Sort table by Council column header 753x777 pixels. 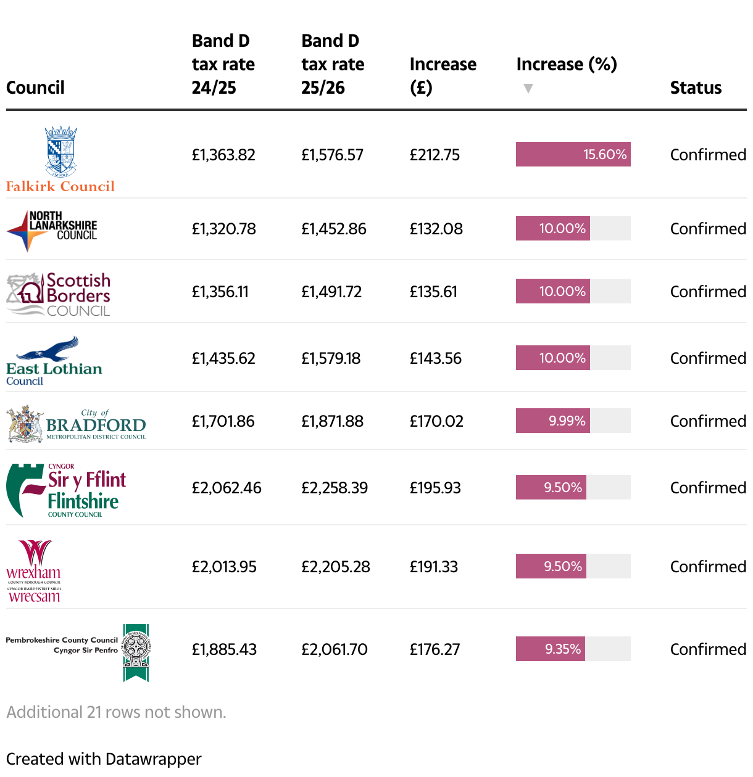pos(35,88)
